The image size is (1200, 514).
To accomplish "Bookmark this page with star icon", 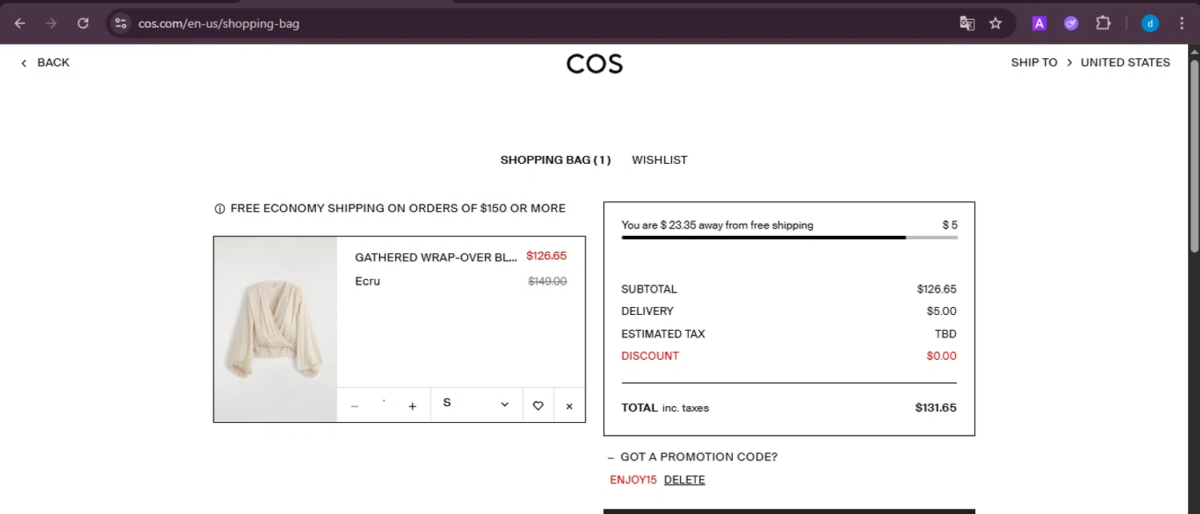I will pos(995,23).
